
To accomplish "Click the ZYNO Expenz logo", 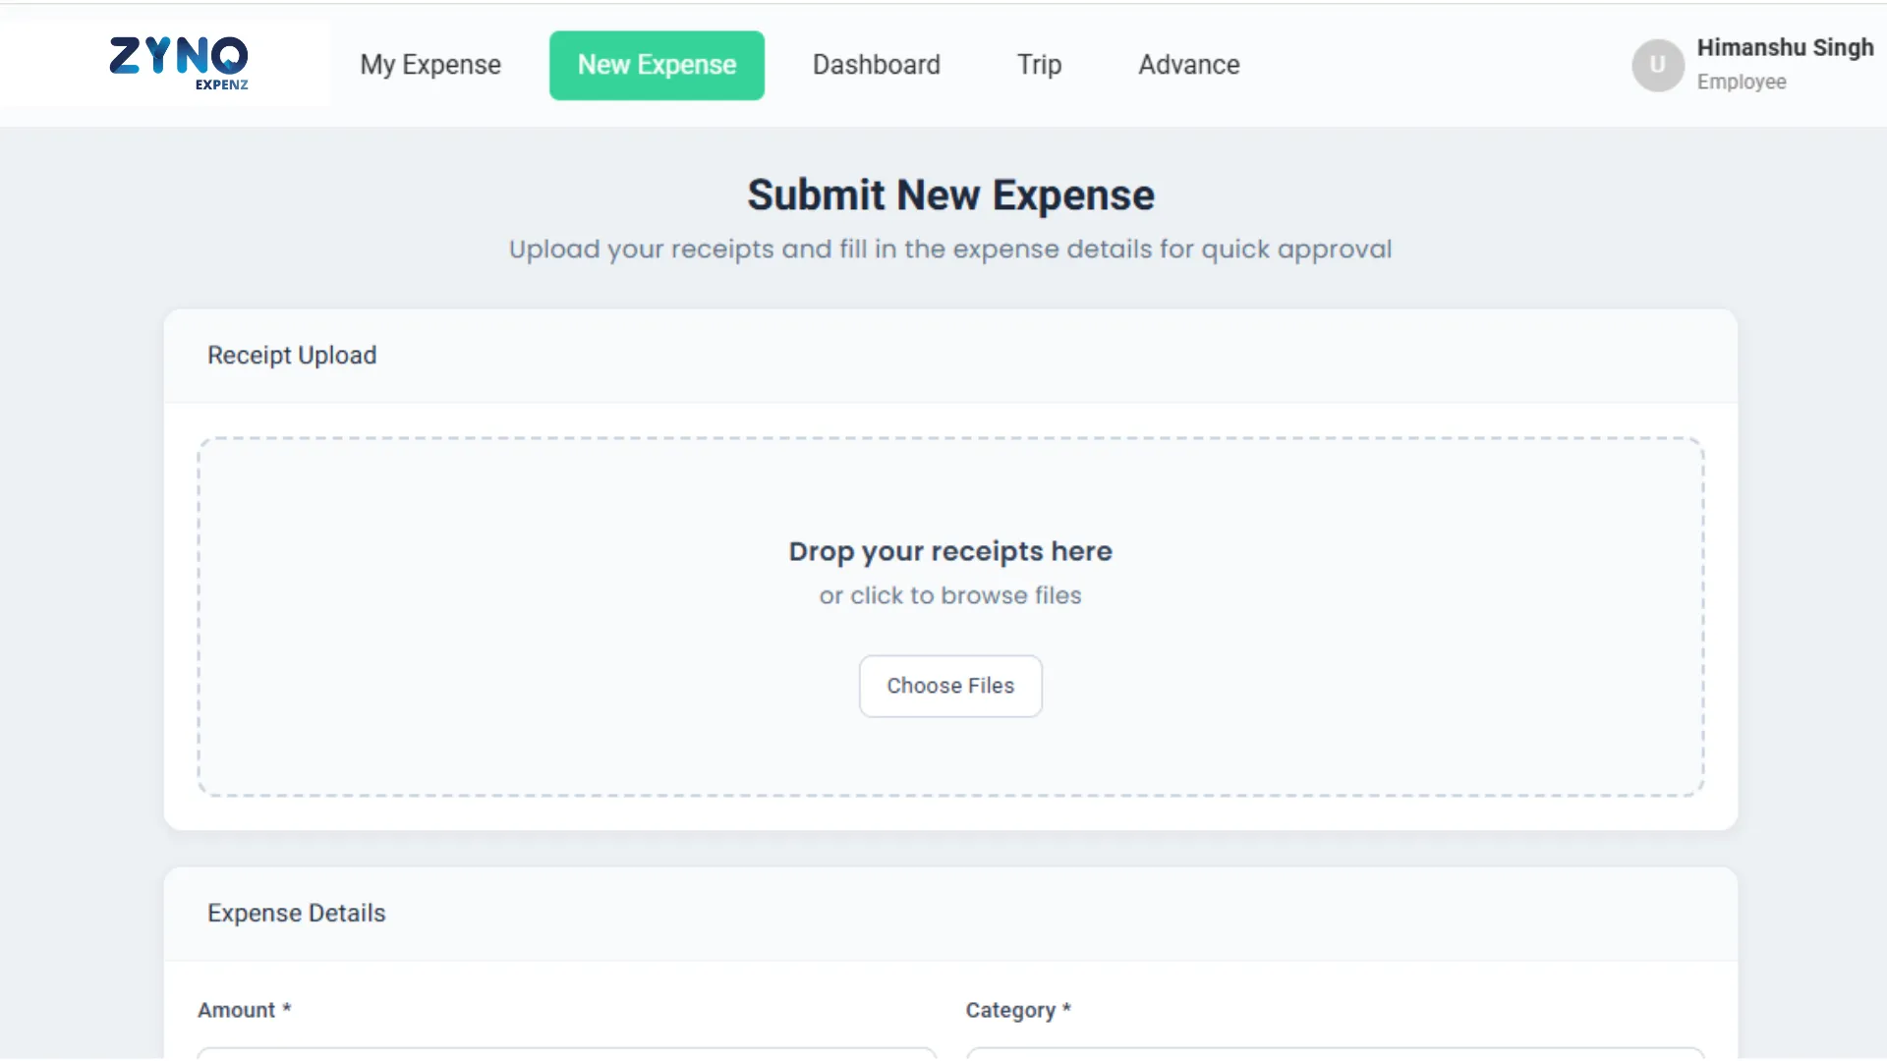I will 179,64.
